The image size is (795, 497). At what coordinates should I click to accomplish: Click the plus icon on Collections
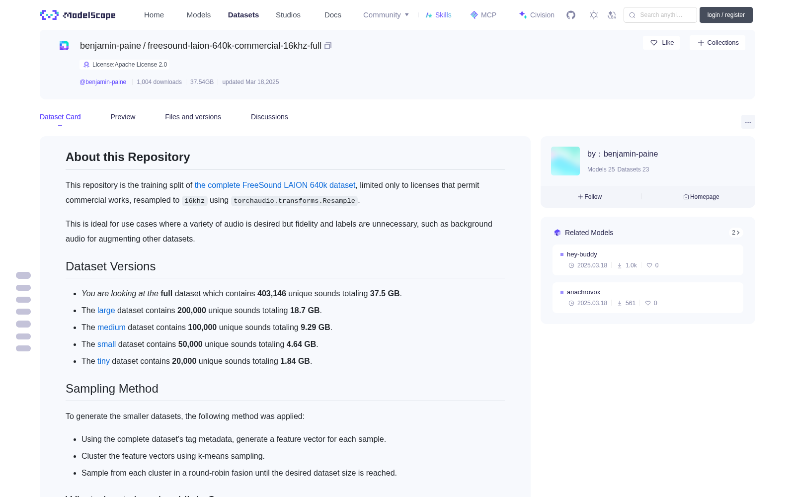701,43
